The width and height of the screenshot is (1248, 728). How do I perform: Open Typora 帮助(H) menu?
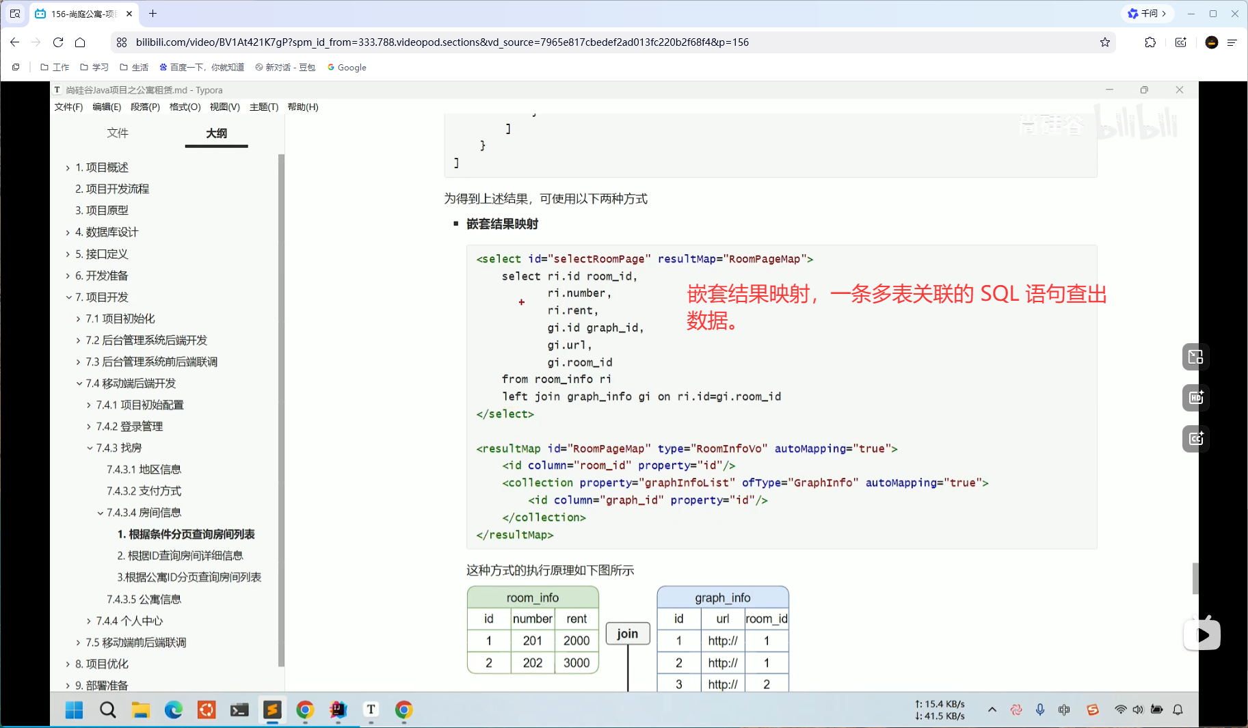pos(303,107)
